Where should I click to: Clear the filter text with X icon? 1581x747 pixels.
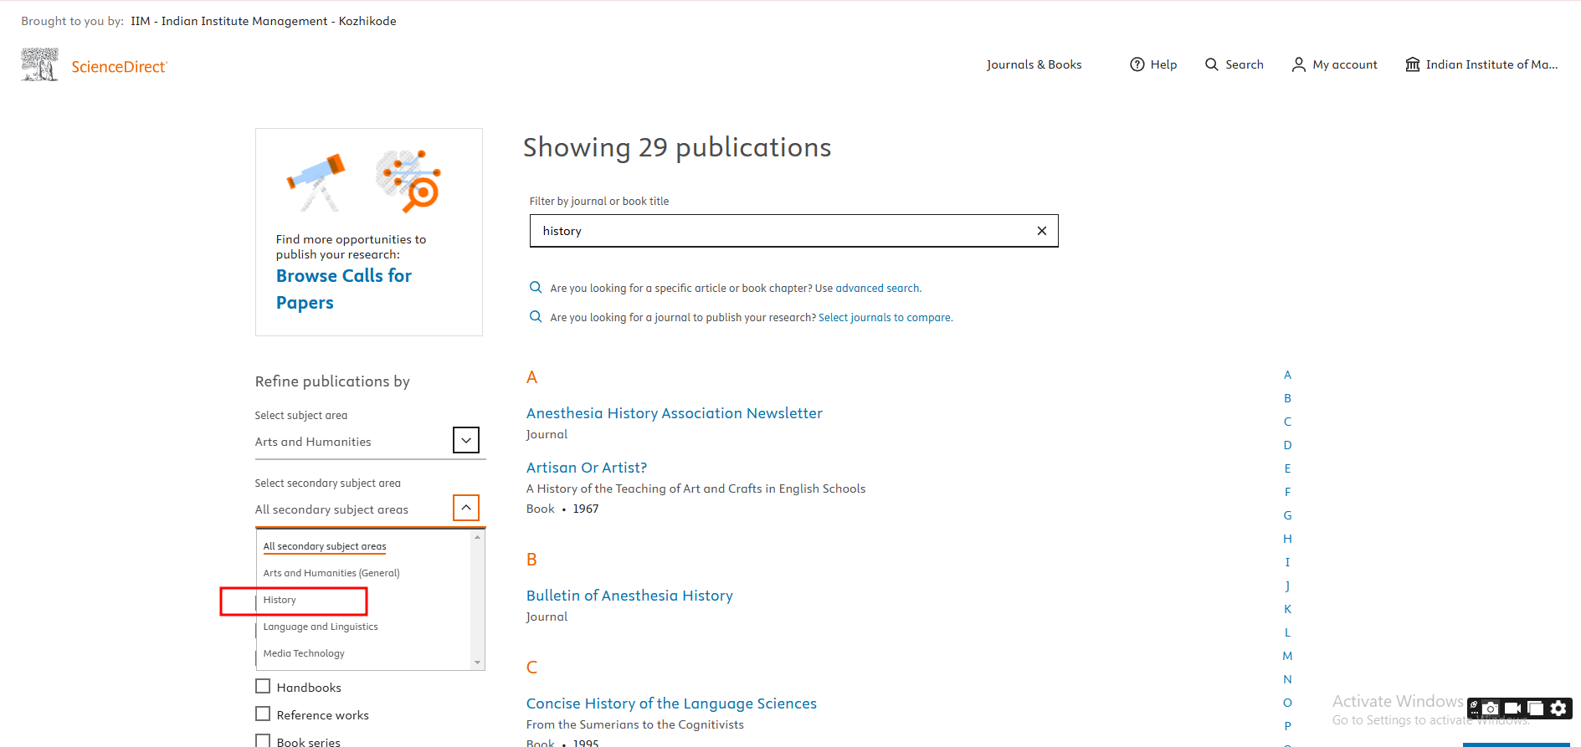click(x=1041, y=231)
